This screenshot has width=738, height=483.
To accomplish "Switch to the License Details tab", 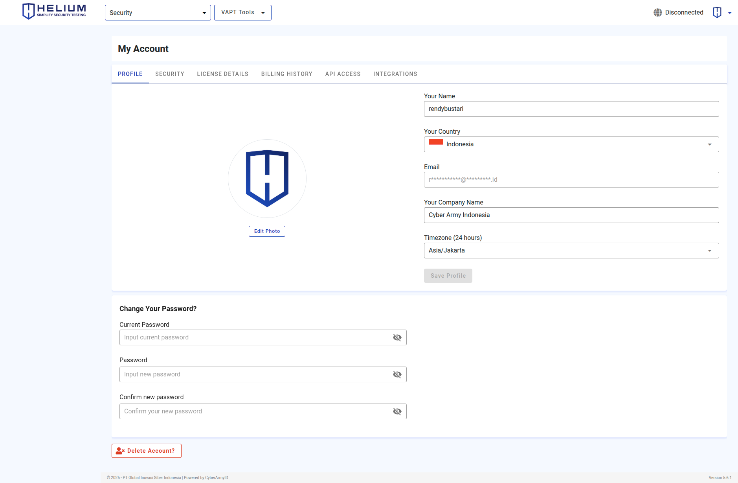I will click(222, 74).
